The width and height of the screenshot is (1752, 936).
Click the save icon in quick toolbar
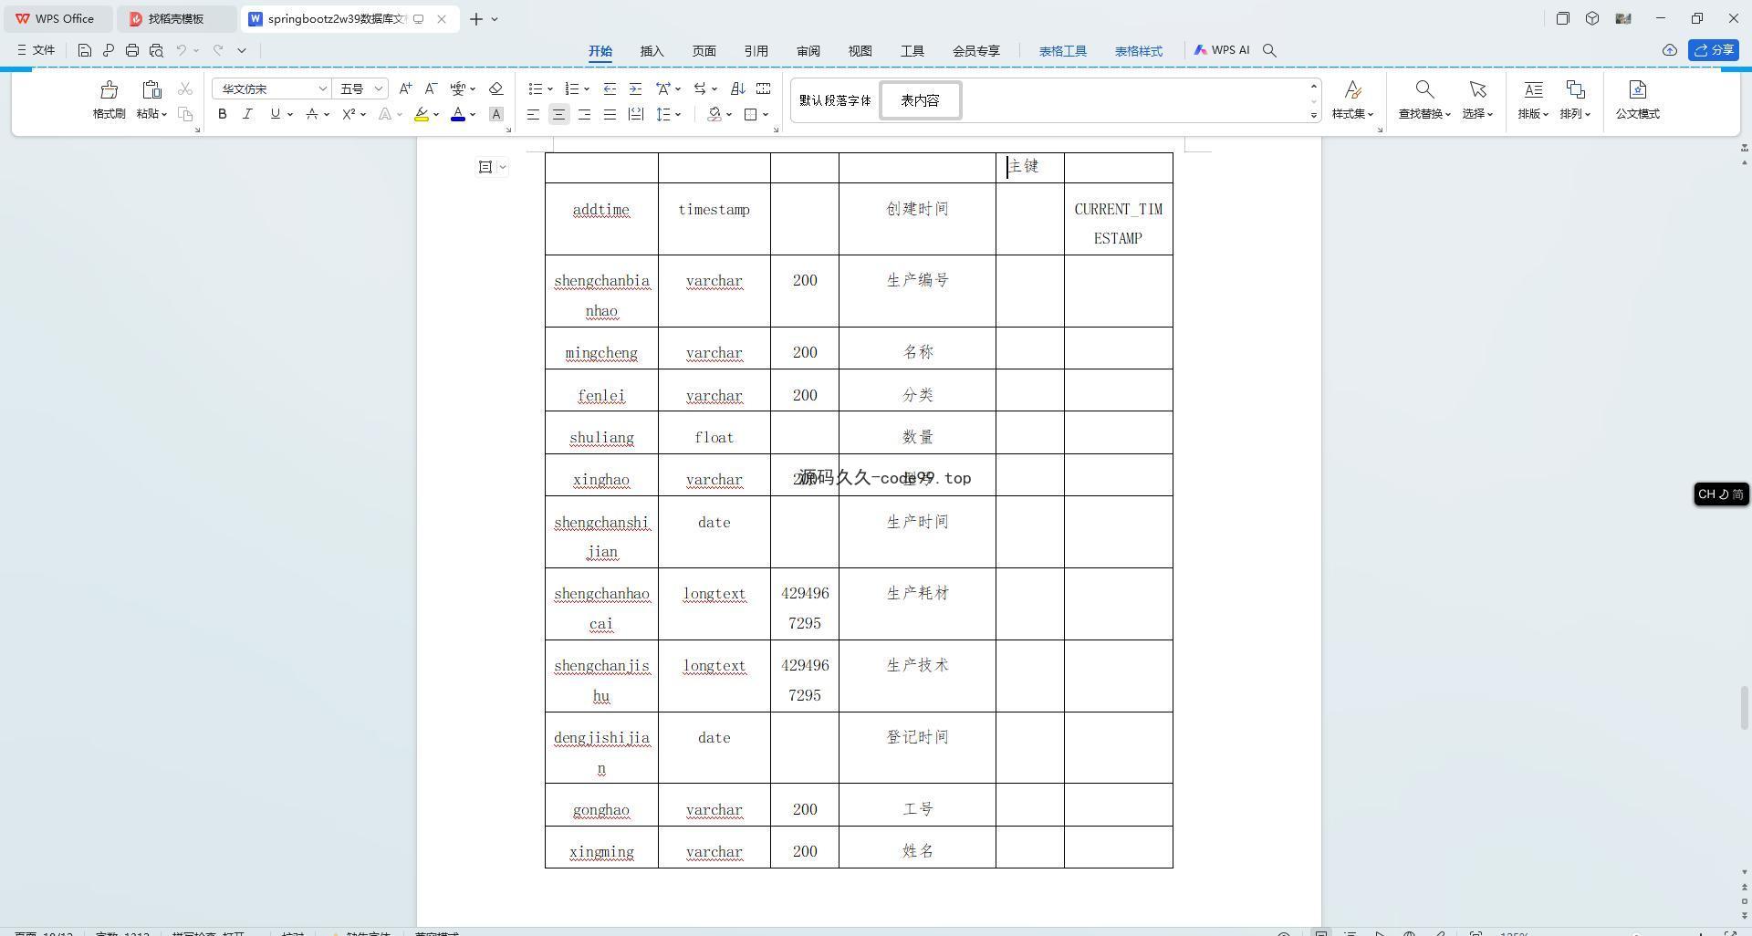point(84,50)
